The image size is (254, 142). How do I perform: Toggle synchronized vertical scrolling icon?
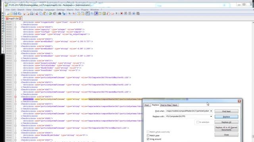(x=79, y=14)
